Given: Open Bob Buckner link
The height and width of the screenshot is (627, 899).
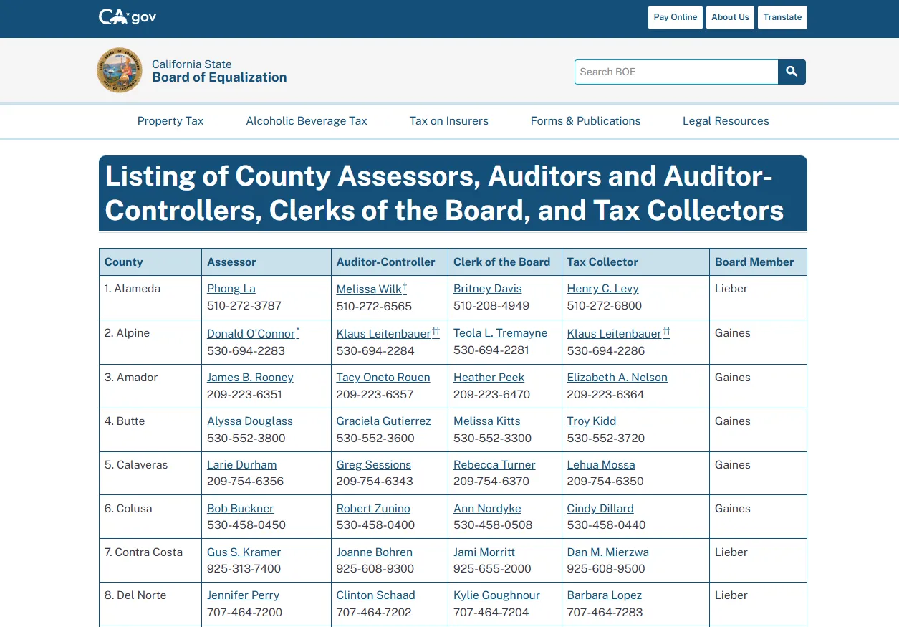Looking at the screenshot, I should (241, 509).
